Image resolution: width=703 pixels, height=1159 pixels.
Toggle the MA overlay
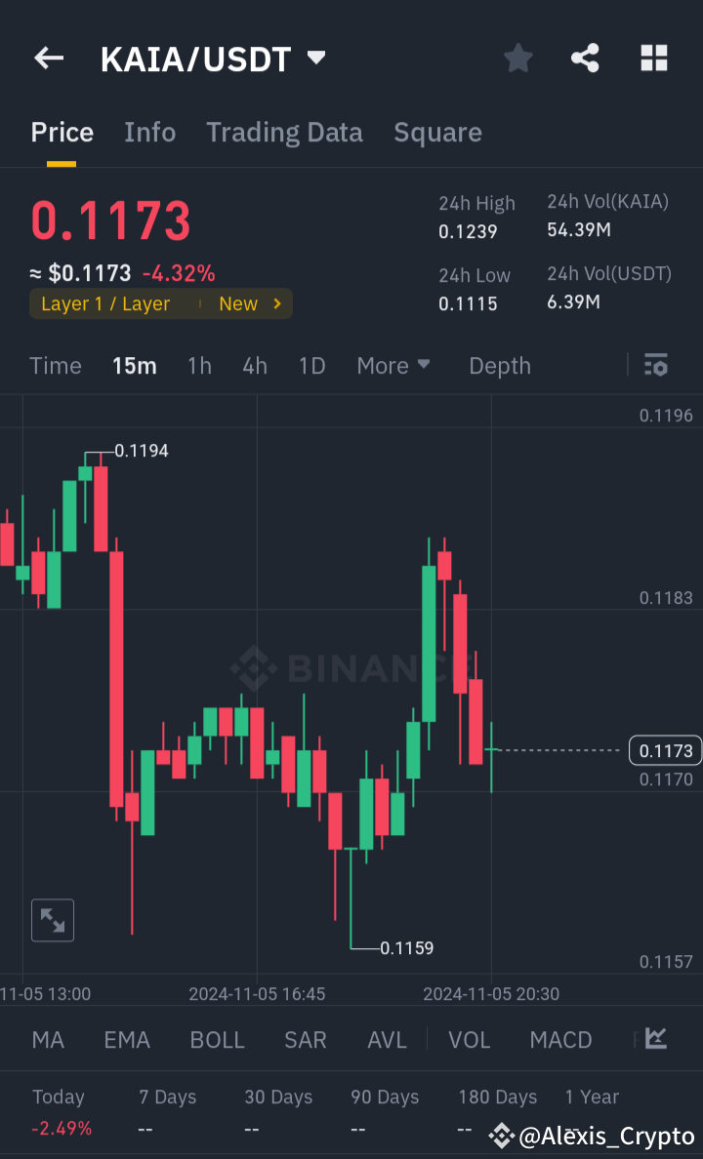47,1040
